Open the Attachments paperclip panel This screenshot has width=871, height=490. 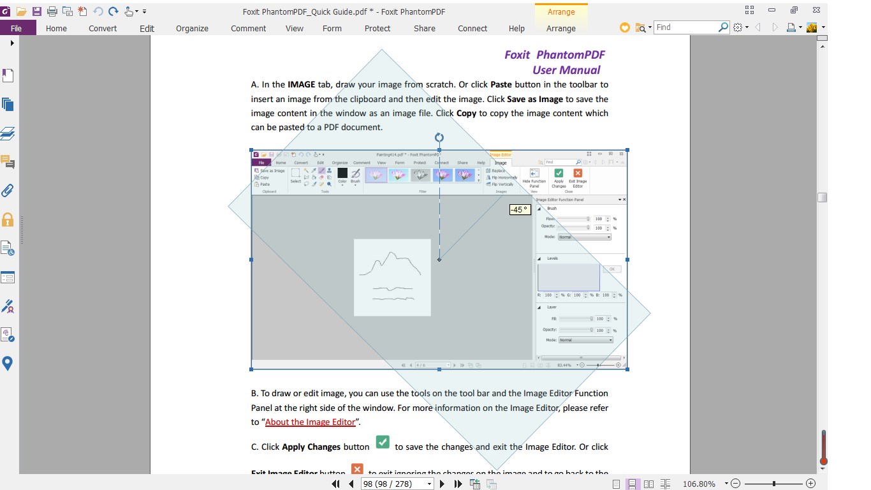(x=8, y=190)
